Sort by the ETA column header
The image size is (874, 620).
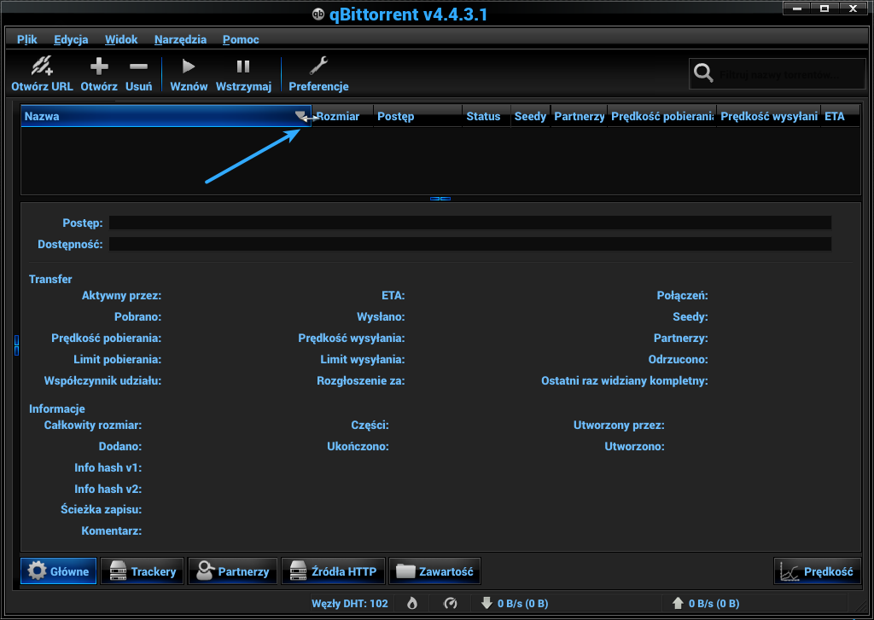(840, 117)
